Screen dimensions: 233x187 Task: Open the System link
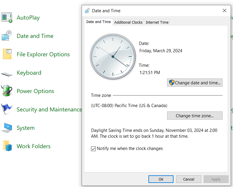pos(26,128)
